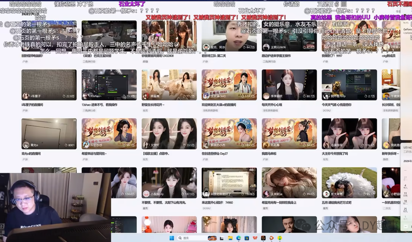Viewport: 412px width, 242px height.
Task: Click viewer count 176.3万 on 小美佳呀 stream
Action: tap(368, 145)
